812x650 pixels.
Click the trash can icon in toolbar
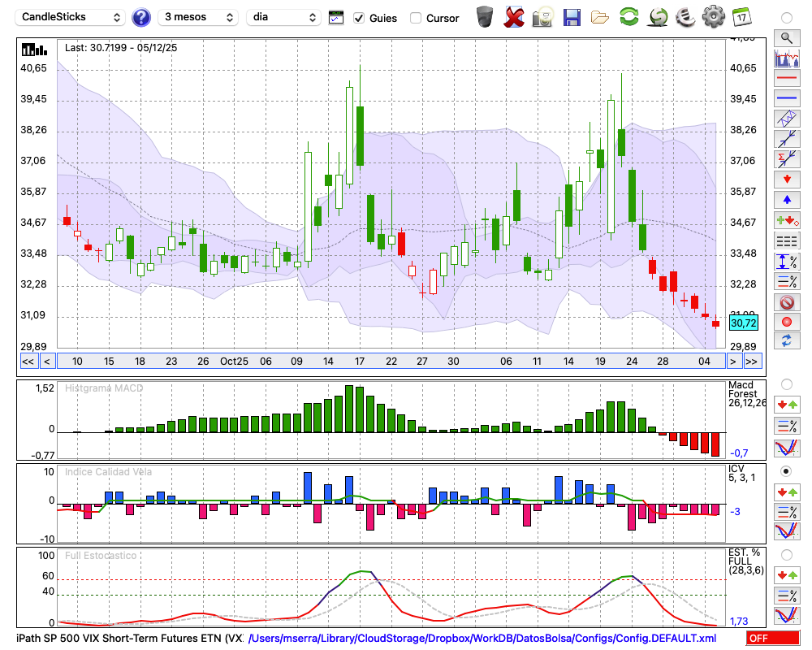[485, 17]
